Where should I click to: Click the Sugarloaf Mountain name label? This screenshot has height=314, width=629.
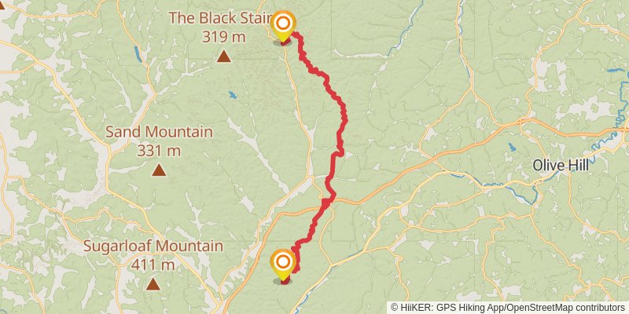coord(153,246)
